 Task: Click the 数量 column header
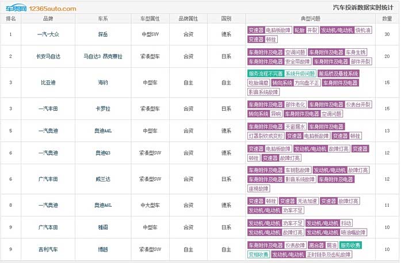tap(387, 19)
